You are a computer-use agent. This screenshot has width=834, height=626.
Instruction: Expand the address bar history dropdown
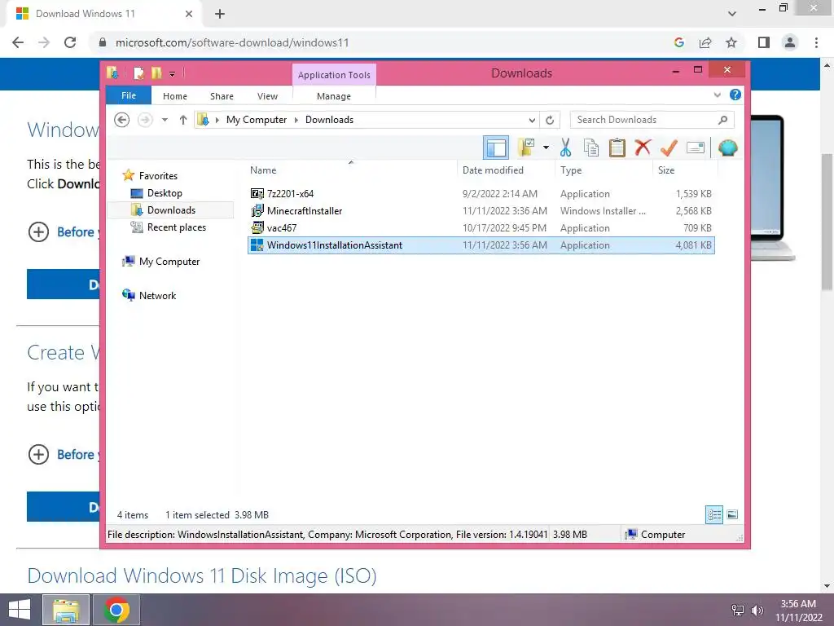[x=531, y=121]
